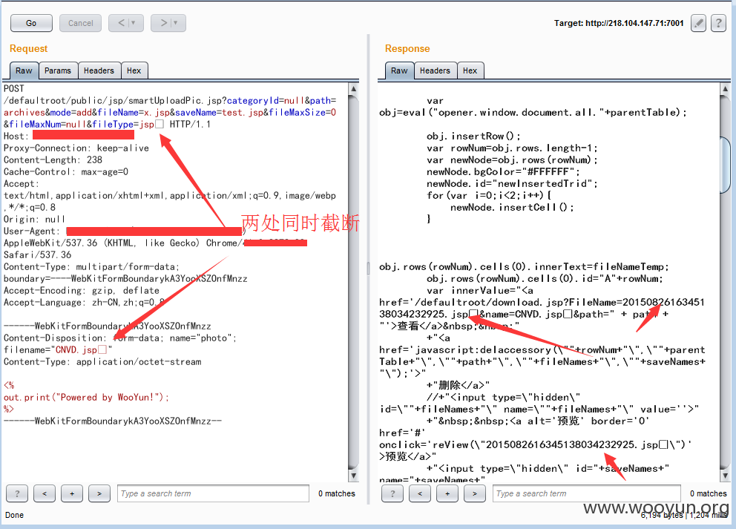Open the Request Hex tab
Screen dimensions: 736x529
pyautogui.click(x=134, y=70)
